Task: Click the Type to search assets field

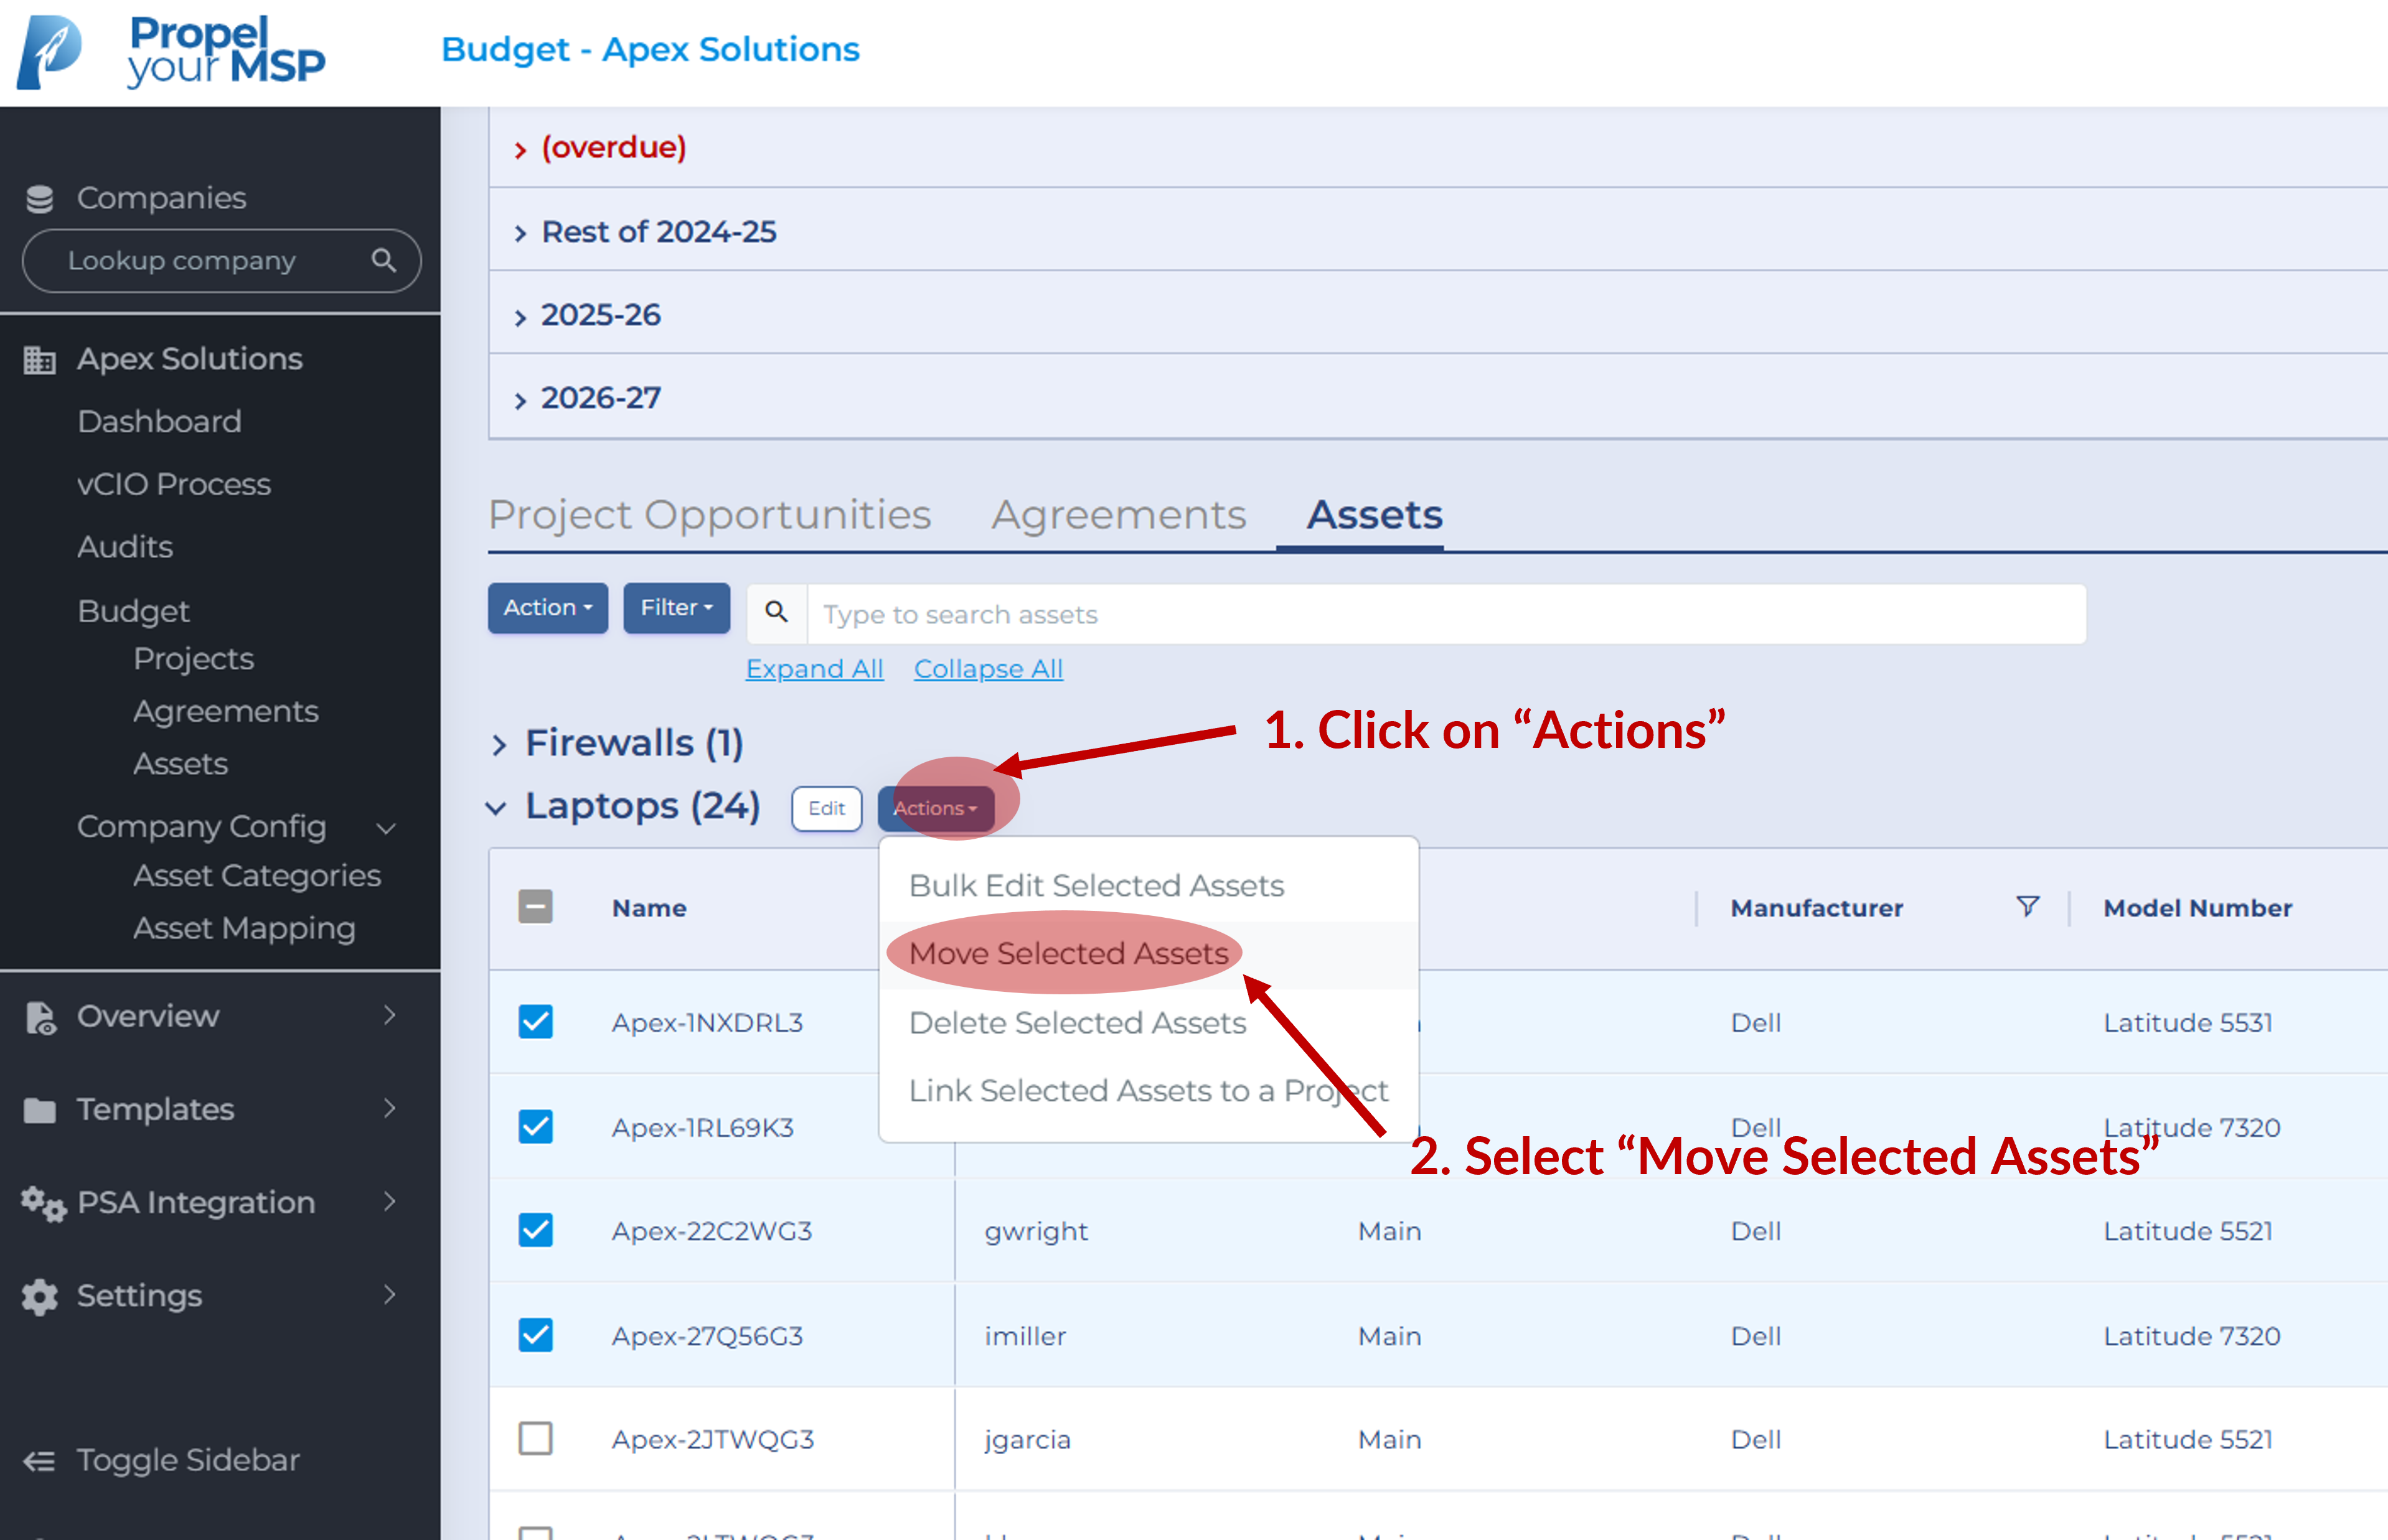Action: click(x=1447, y=614)
